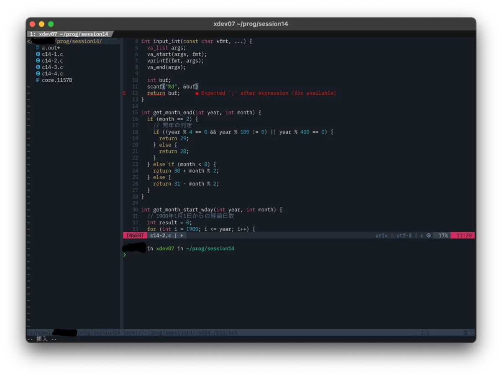This screenshot has height=377, width=502.
Task: Place cursor on the scanf line
Action: pyautogui.click(x=172, y=87)
